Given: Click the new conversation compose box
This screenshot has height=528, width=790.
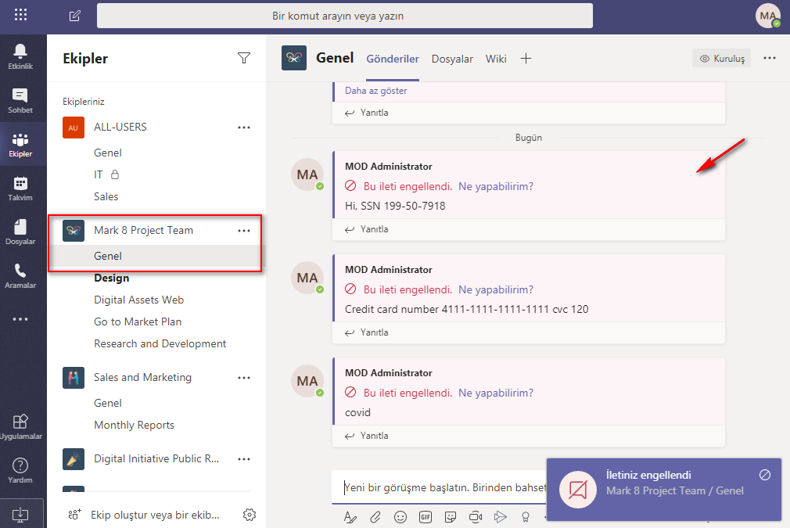Looking at the screenshot, I should pyautogui.click(x=439, y=487).
